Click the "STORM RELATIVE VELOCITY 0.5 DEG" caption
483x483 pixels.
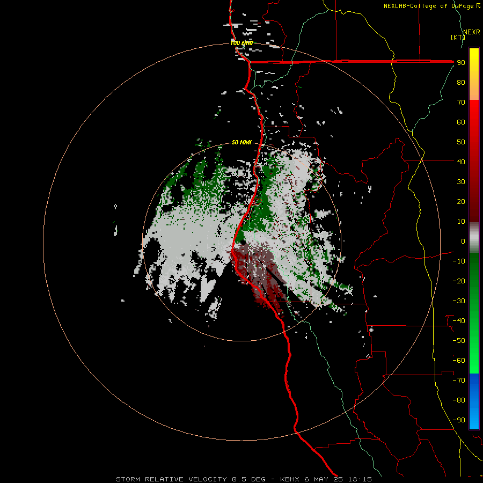tap(191, 479)
